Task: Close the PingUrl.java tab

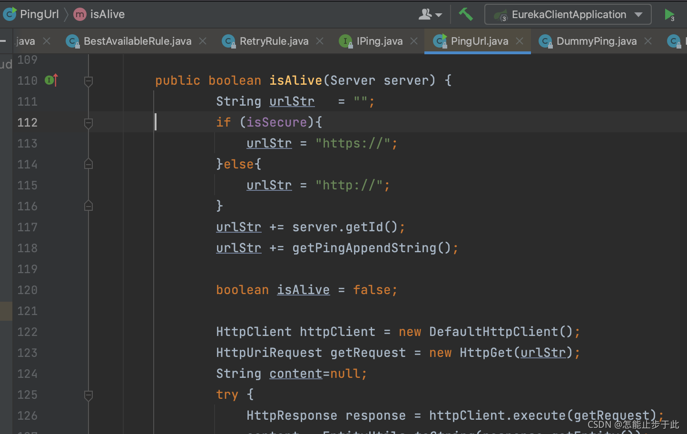Action: pyautogui.click(x=520, y=41)
